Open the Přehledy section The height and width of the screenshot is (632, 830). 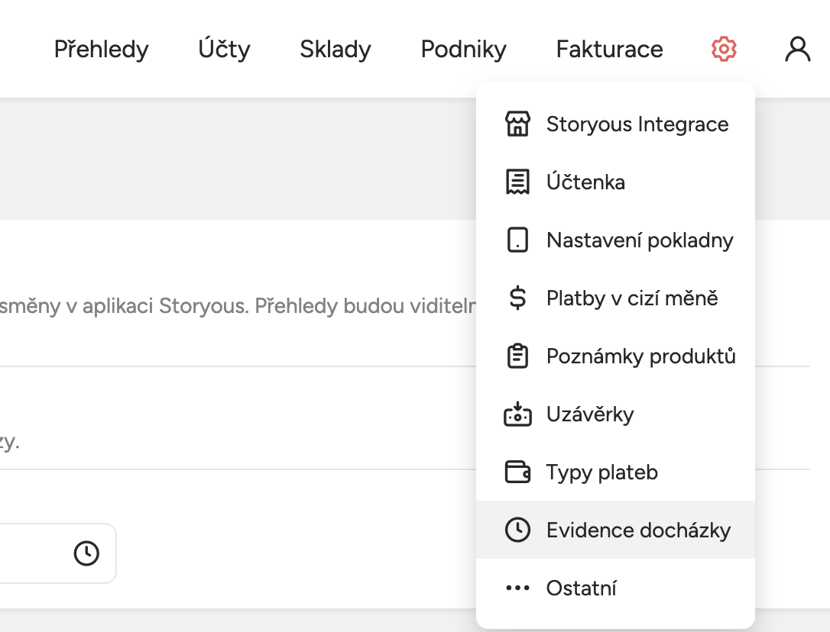[x=101, y=48]
